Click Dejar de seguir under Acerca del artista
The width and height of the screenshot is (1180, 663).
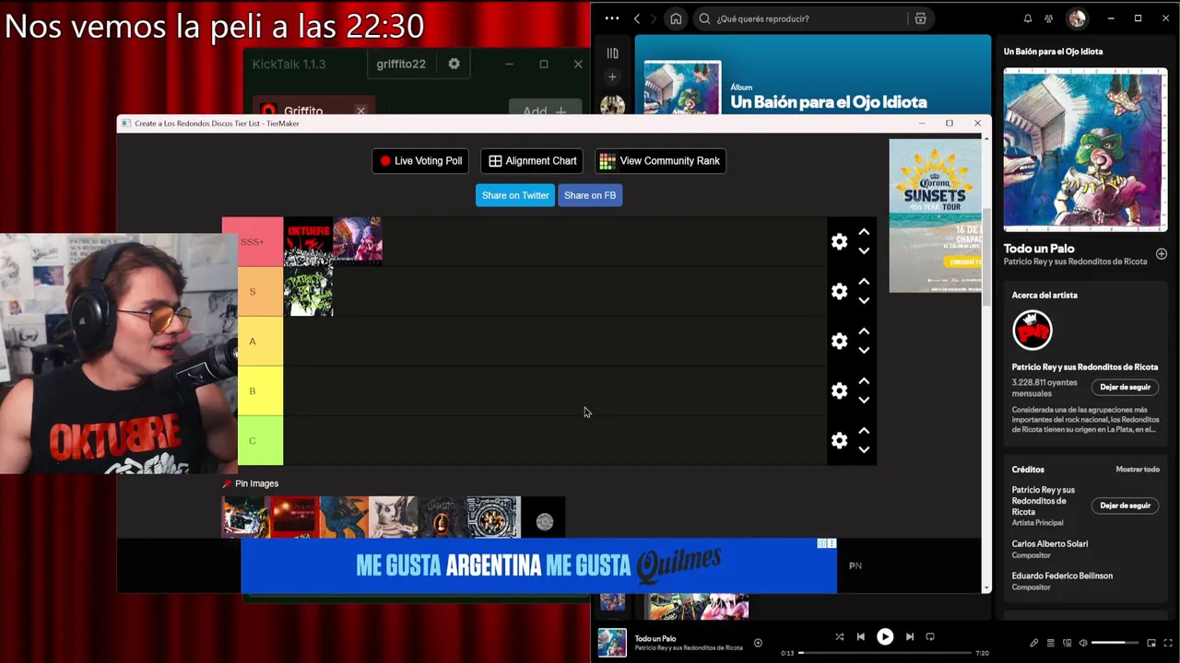coord(1125,388)
